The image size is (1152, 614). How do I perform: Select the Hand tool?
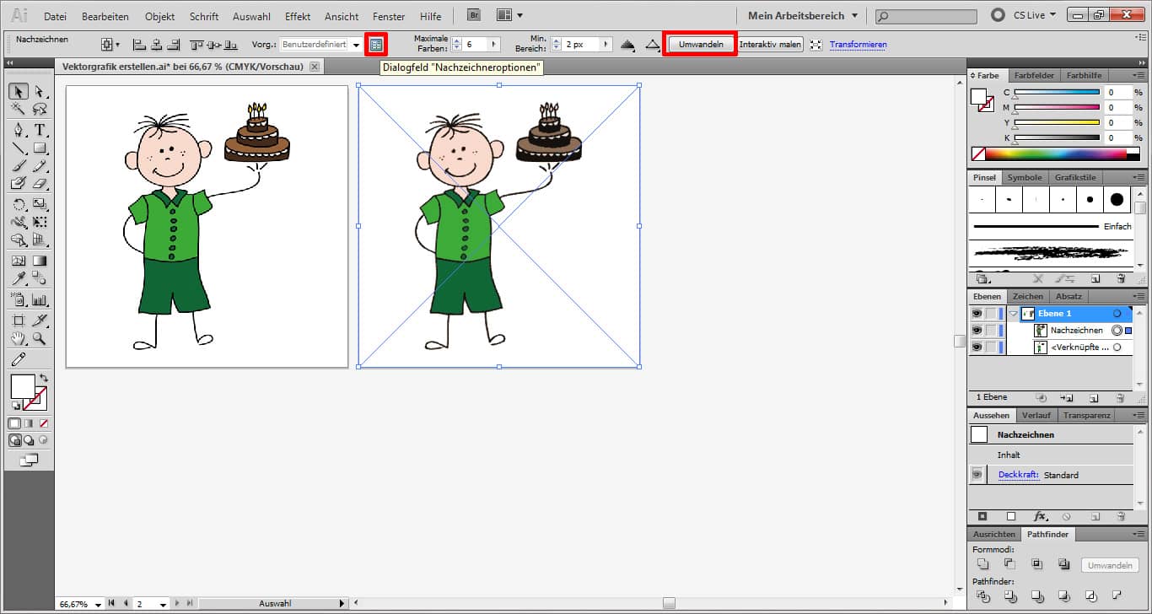click(17, 340)
